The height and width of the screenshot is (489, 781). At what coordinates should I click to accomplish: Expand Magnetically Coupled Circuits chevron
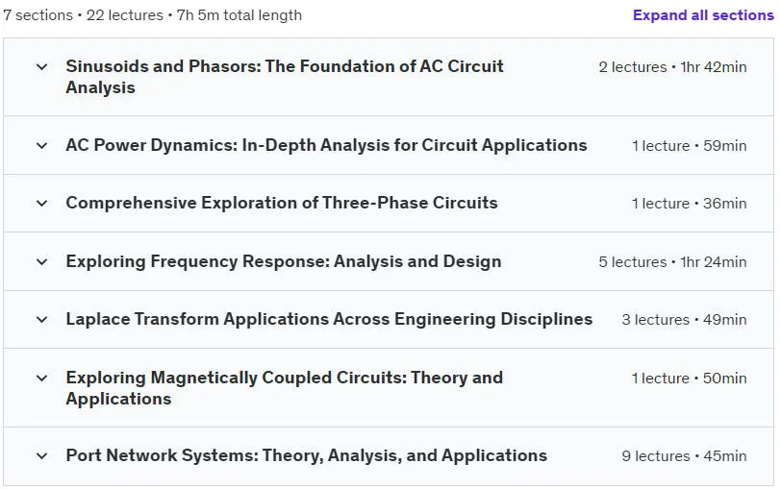(x=42, y=379)
